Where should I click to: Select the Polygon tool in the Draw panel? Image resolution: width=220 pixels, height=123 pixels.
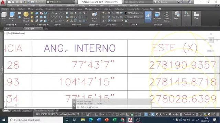coord(52,21)
